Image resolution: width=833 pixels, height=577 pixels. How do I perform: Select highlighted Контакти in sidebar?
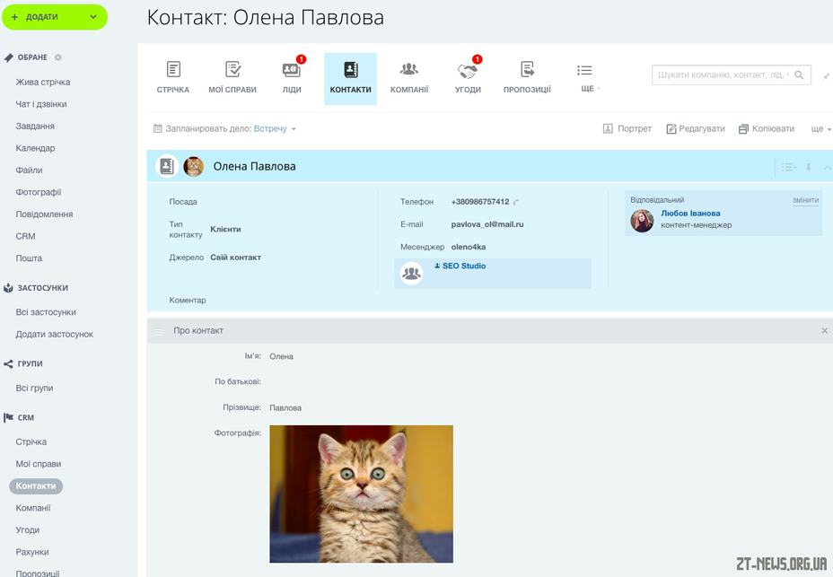[36, 486]
